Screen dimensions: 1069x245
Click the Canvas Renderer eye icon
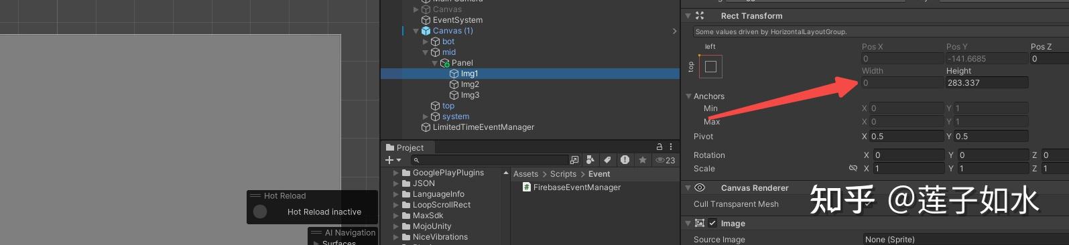[x=700, y=188]
